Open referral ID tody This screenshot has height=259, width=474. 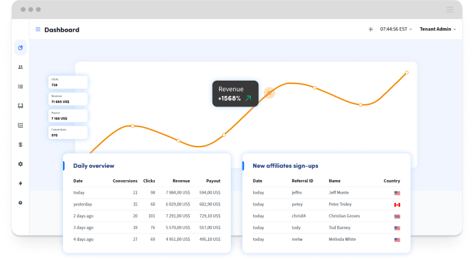(296, 228)
